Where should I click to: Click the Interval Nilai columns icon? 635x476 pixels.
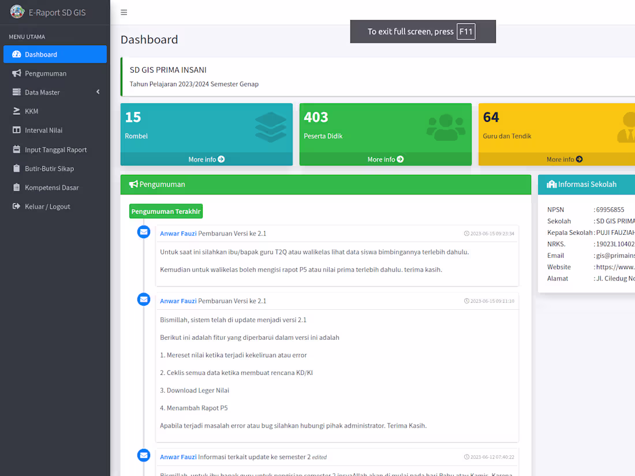[x=17, y=130]
